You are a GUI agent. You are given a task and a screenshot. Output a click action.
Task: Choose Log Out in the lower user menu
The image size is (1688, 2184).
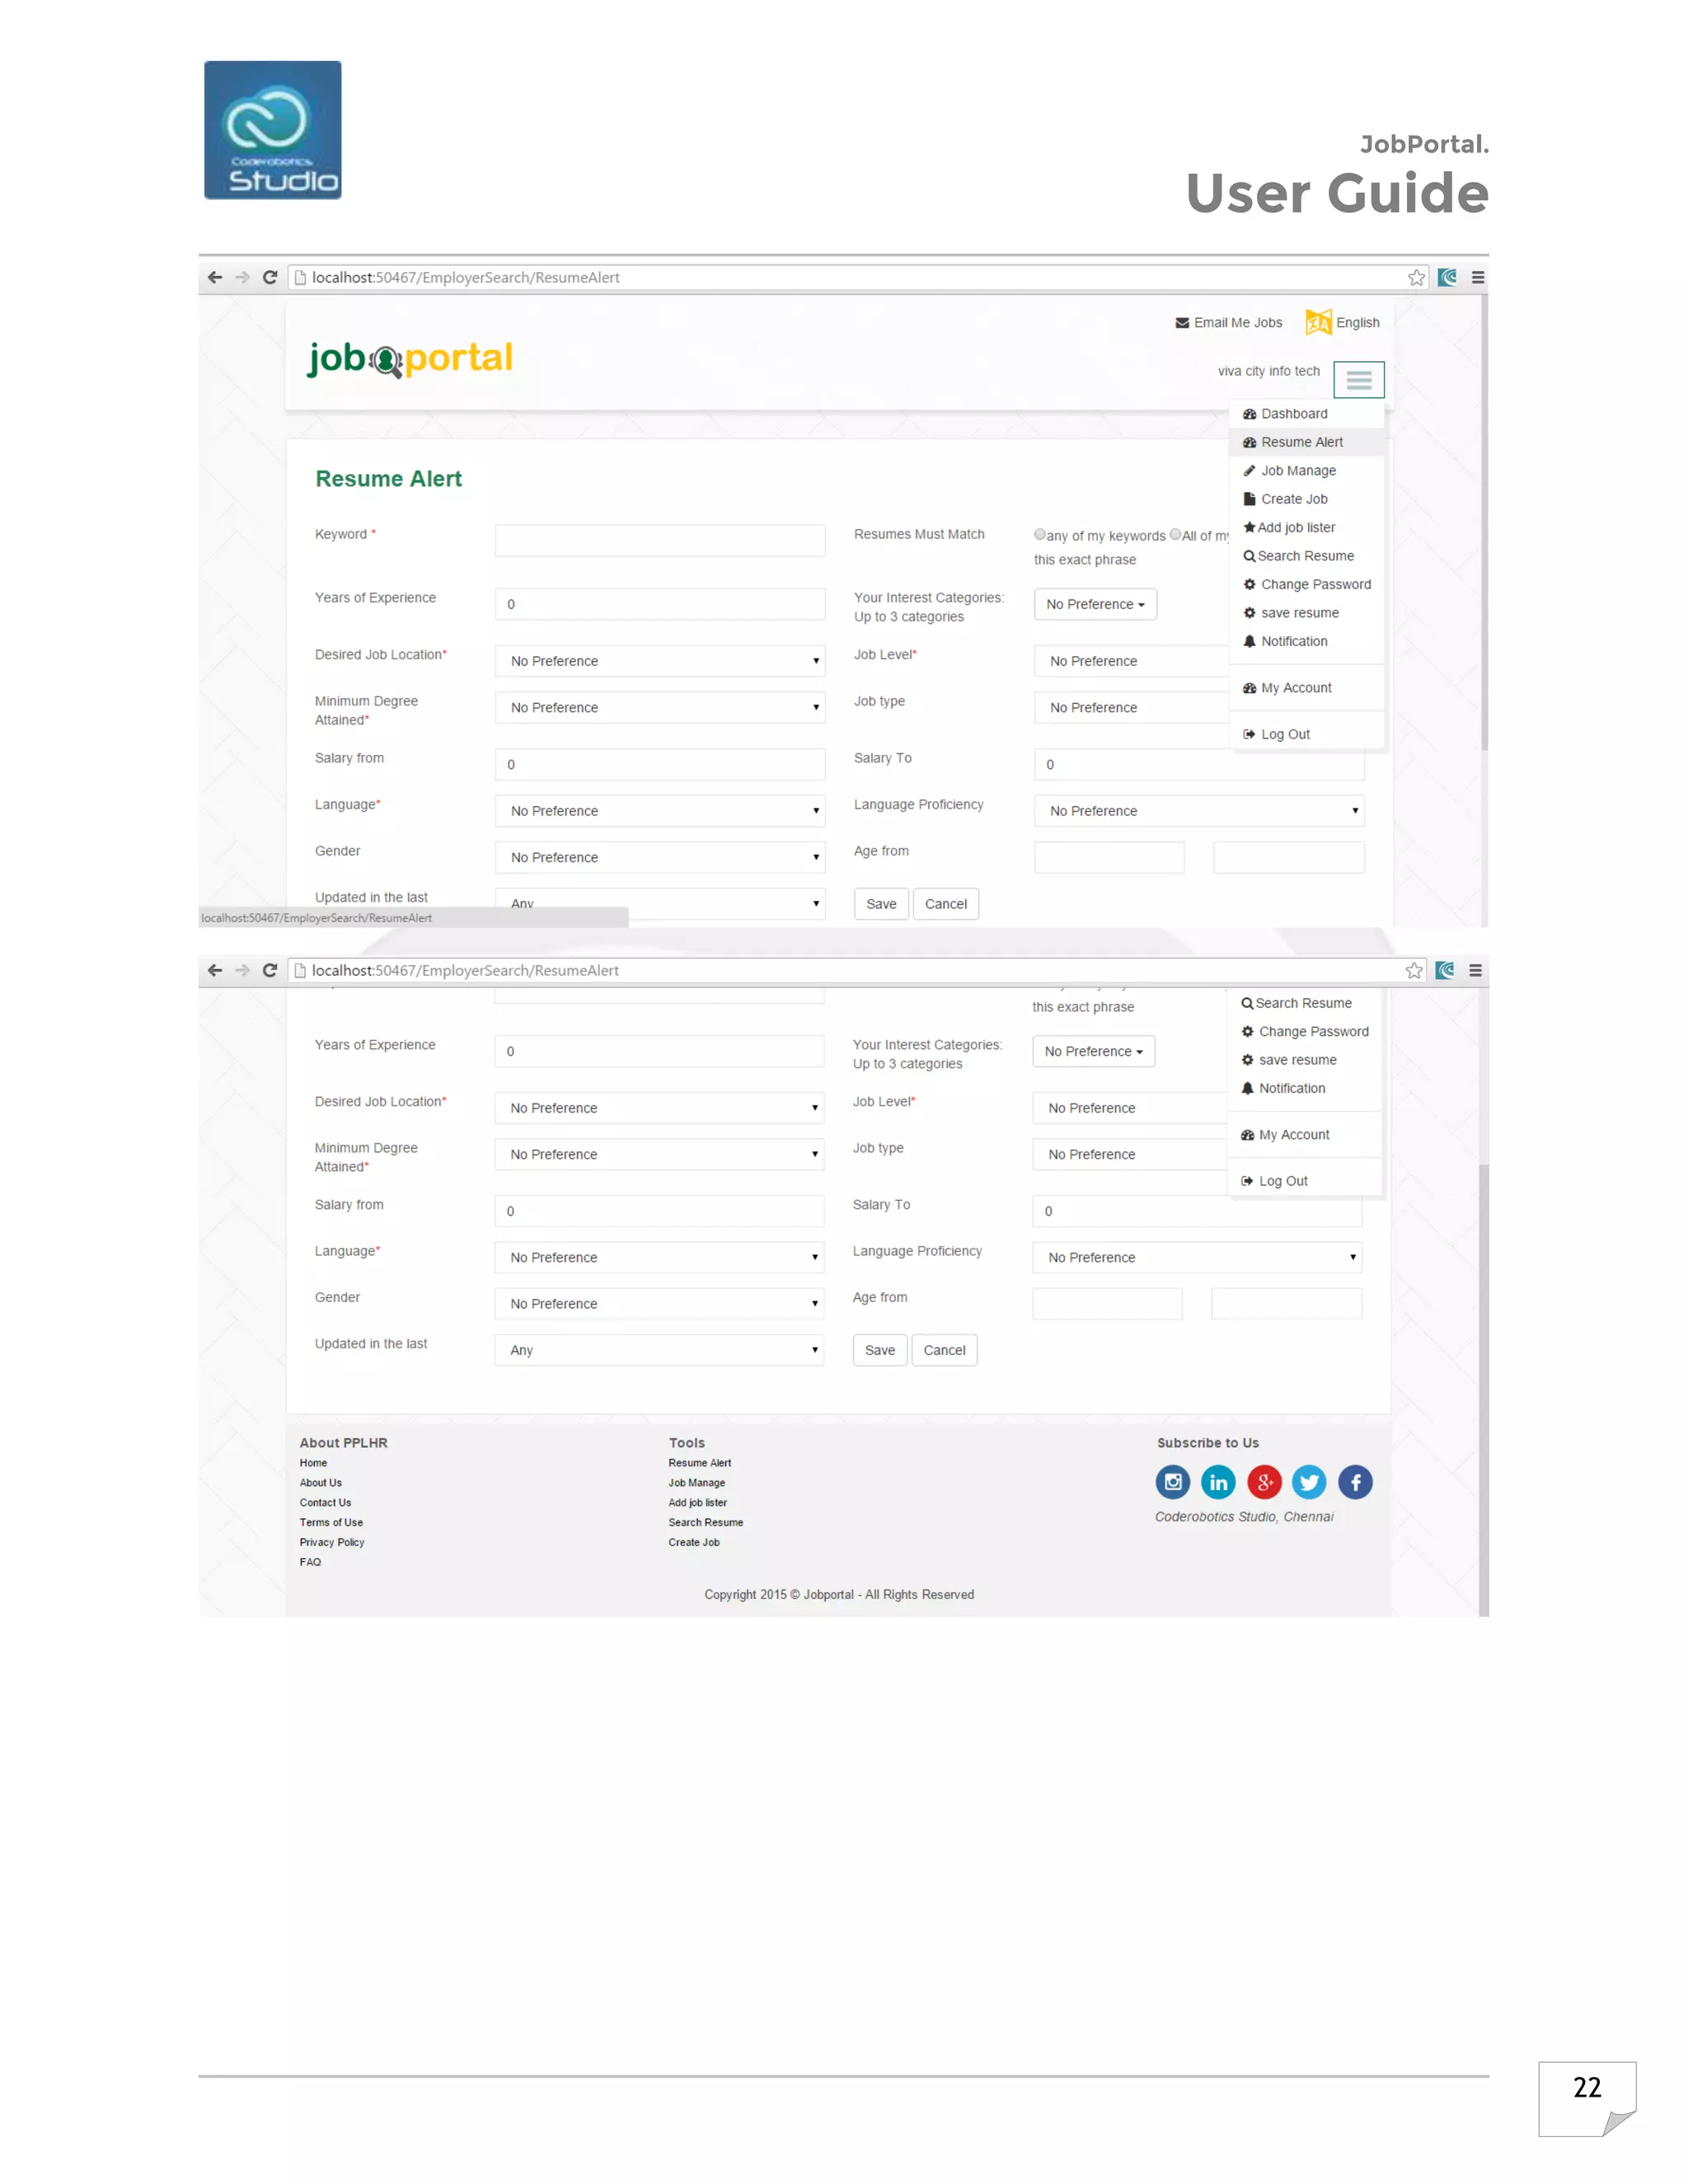click(1304, 1181)
